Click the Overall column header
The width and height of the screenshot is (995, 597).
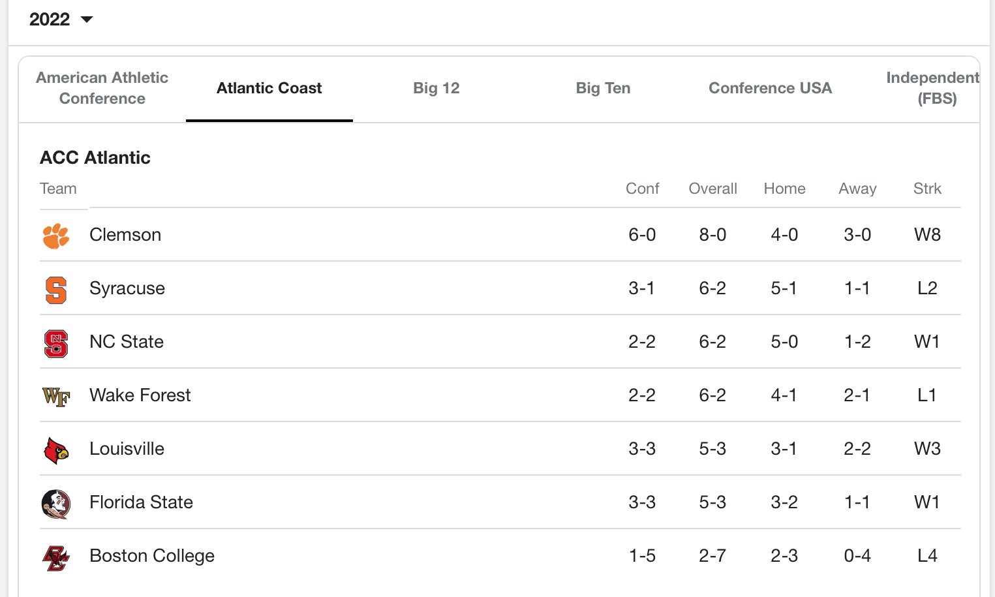(x=712, y=189)
